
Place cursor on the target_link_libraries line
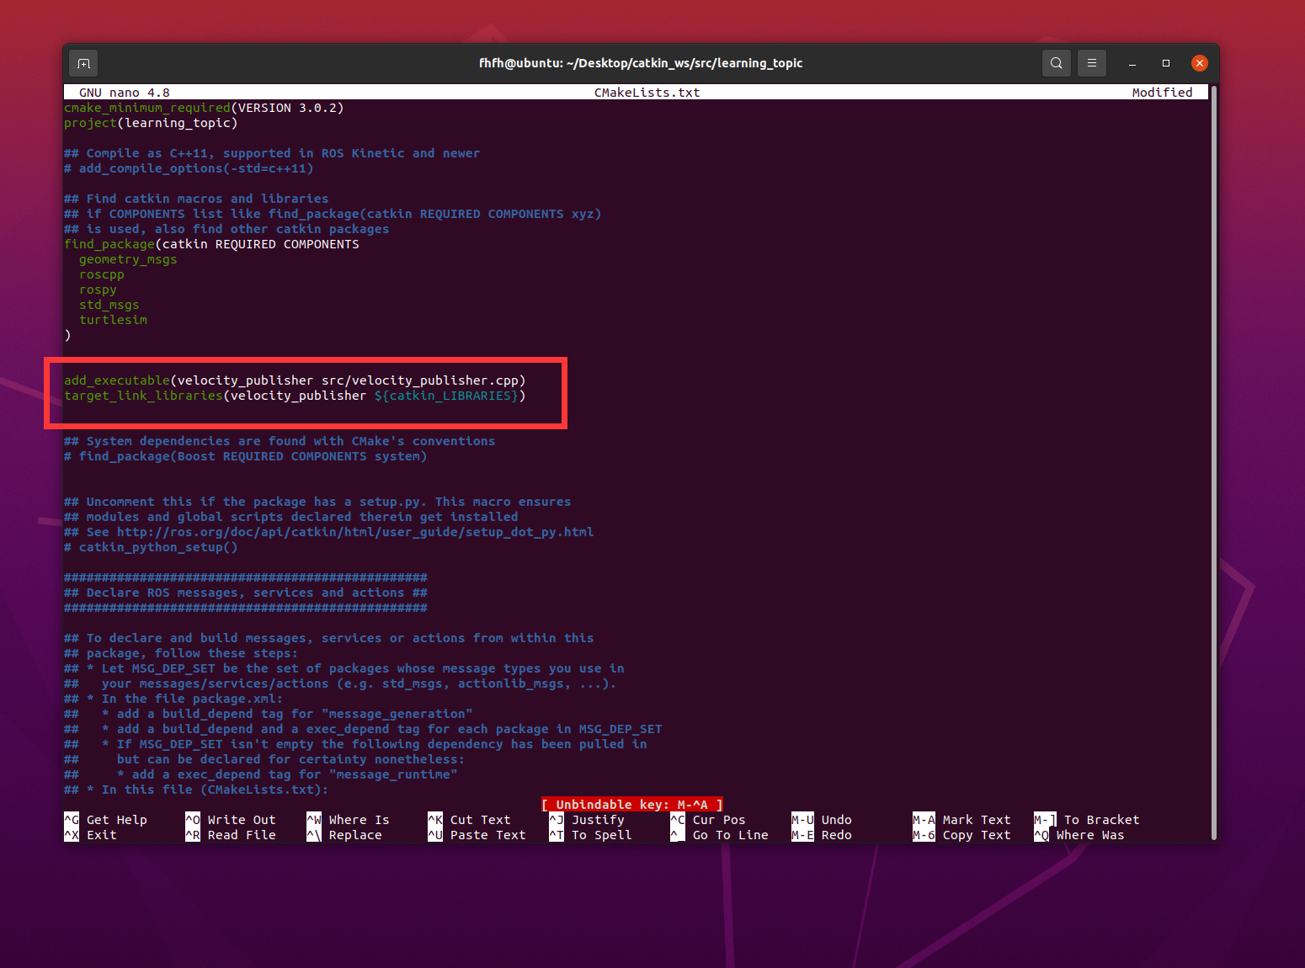(295, 396)
